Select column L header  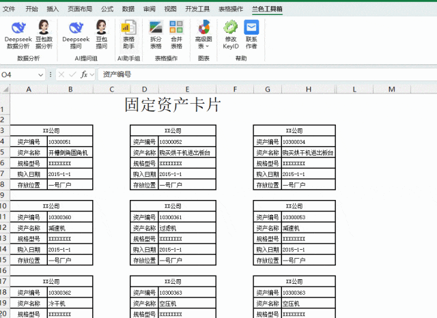pyautogui.click(x=354, y=89)
